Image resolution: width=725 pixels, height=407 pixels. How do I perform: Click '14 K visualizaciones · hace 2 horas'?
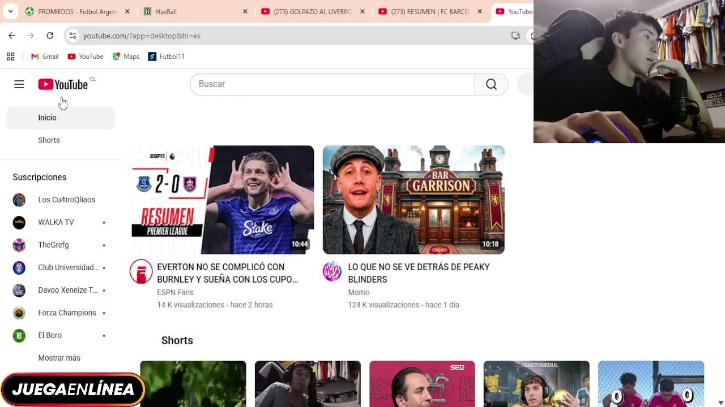click(x=215, y=305)
